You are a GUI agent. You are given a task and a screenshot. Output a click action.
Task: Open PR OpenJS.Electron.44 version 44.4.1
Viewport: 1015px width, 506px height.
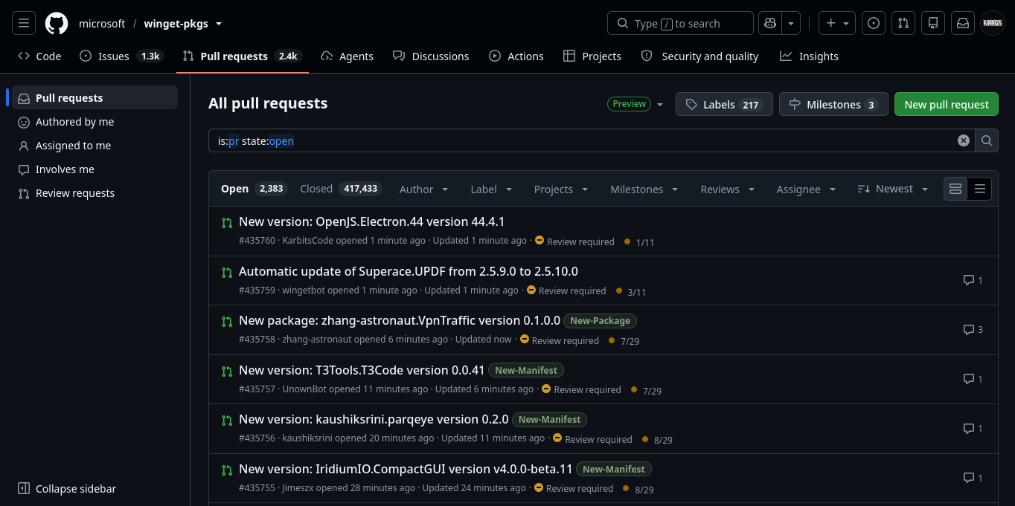coord(372,221)
